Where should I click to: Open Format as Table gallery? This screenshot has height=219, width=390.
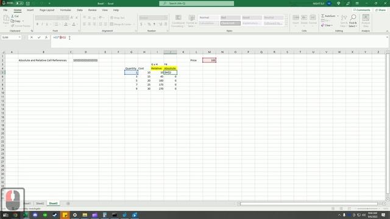[x=192, y=21]
